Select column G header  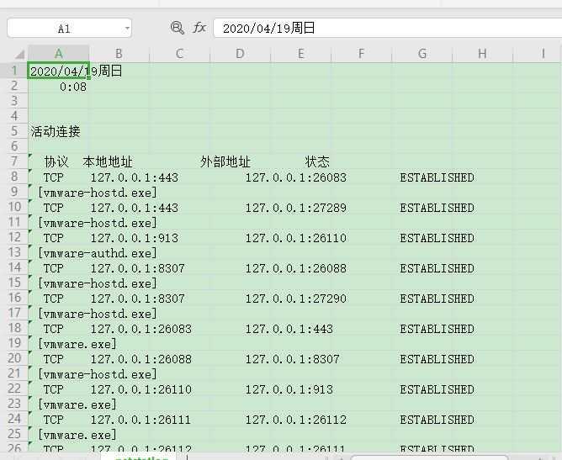(422, 54)
